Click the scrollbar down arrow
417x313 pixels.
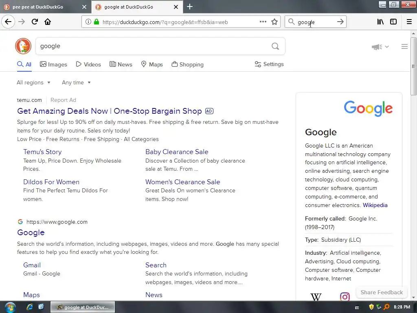pos(413,298)
